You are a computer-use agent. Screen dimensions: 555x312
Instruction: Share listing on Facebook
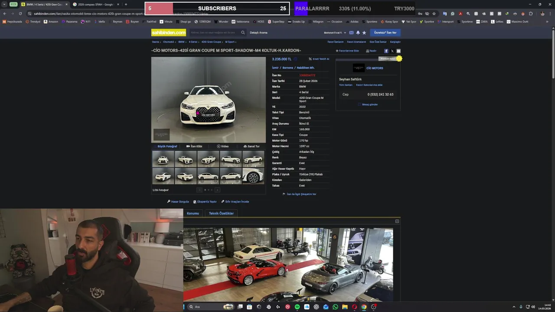tap(386, 51)
